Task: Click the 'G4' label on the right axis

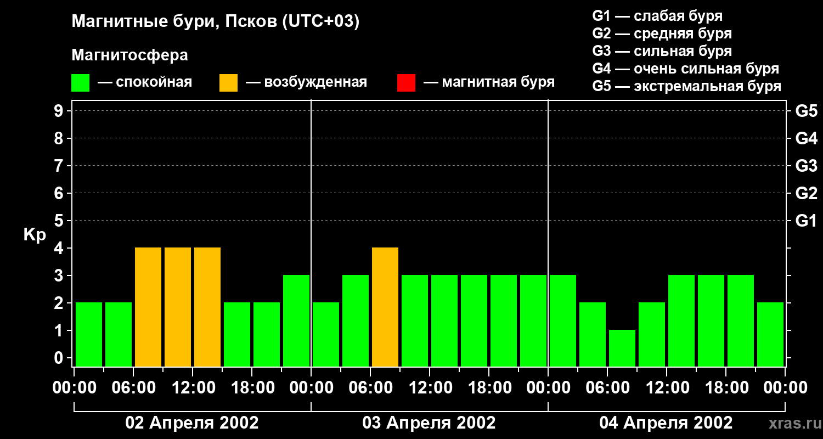Action: 806,139
